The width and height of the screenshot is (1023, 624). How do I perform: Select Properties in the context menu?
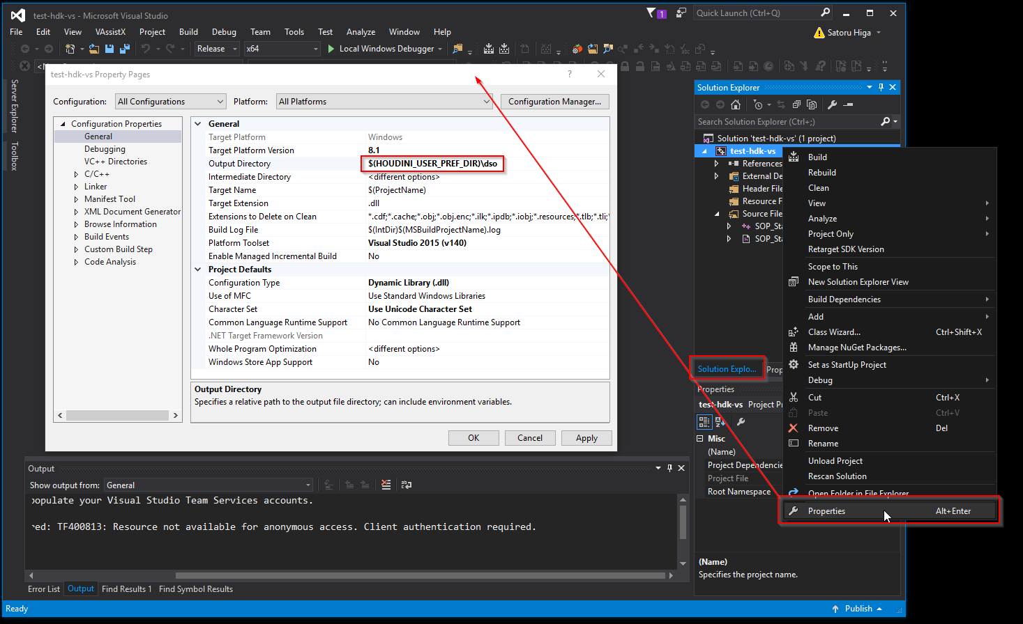tap(889, 511)
